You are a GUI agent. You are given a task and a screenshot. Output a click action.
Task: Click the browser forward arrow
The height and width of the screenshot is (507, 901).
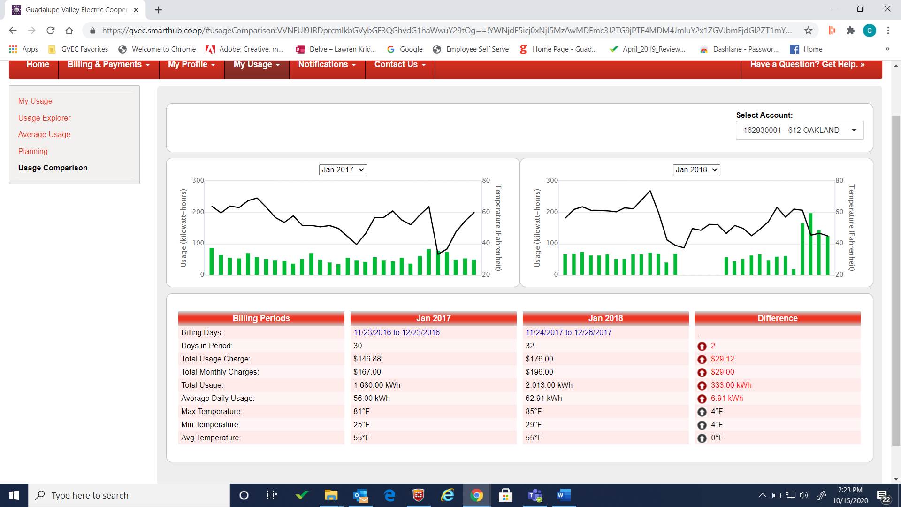[31, 31]
